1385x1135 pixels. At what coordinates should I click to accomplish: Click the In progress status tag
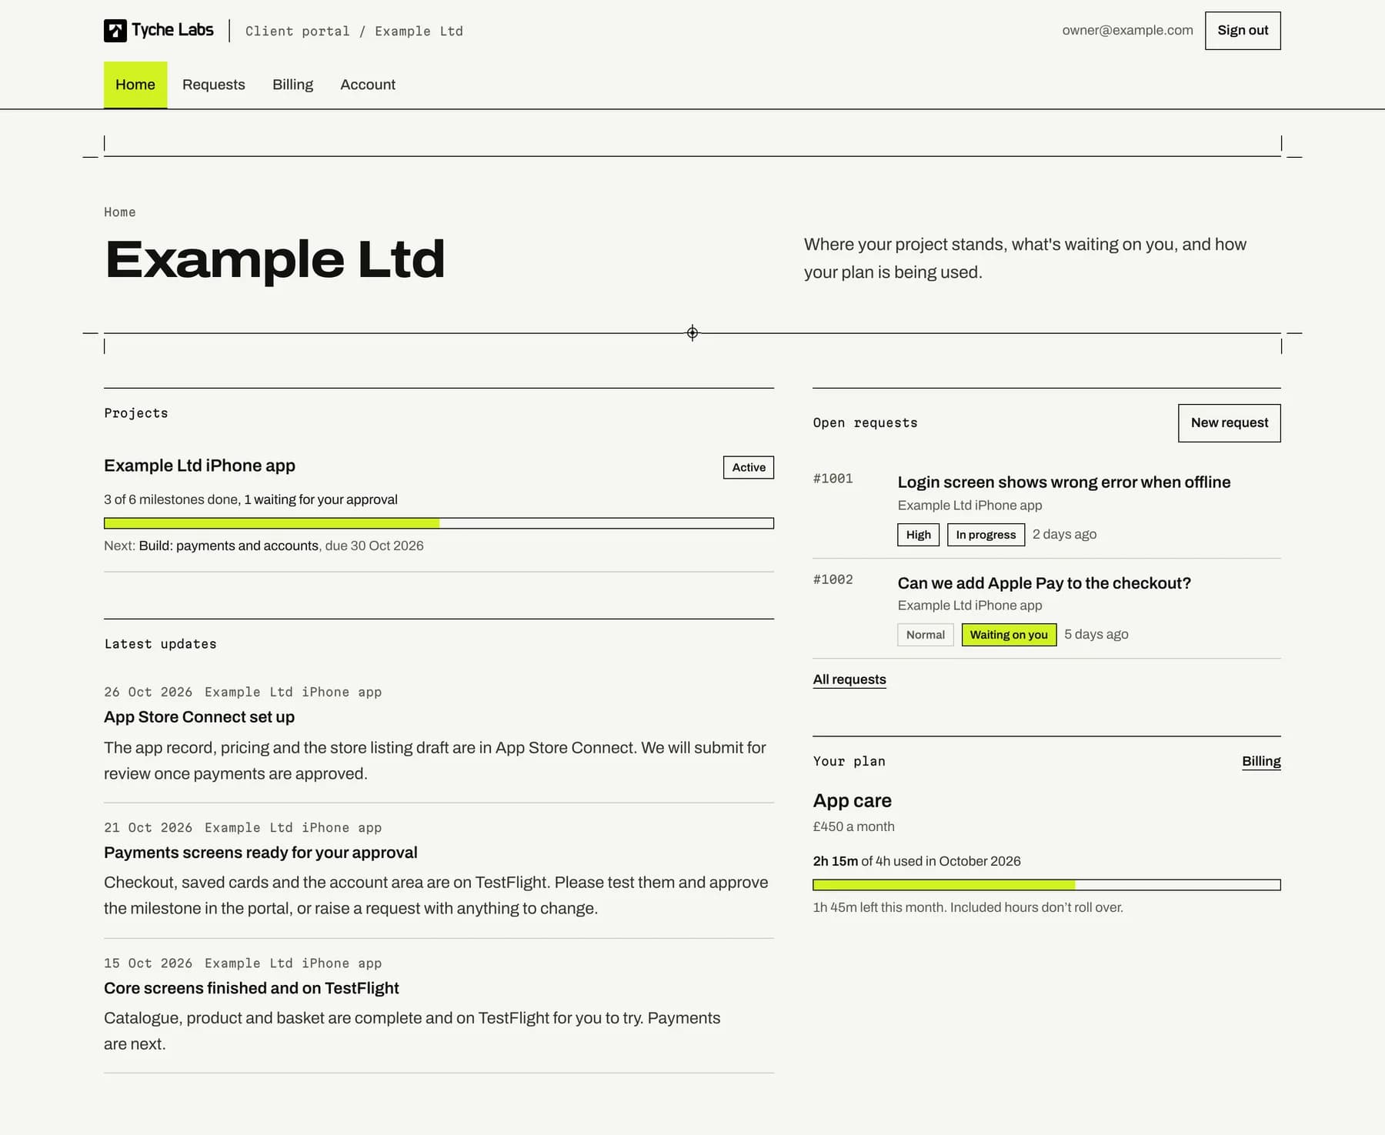click(x=986, y=535)
